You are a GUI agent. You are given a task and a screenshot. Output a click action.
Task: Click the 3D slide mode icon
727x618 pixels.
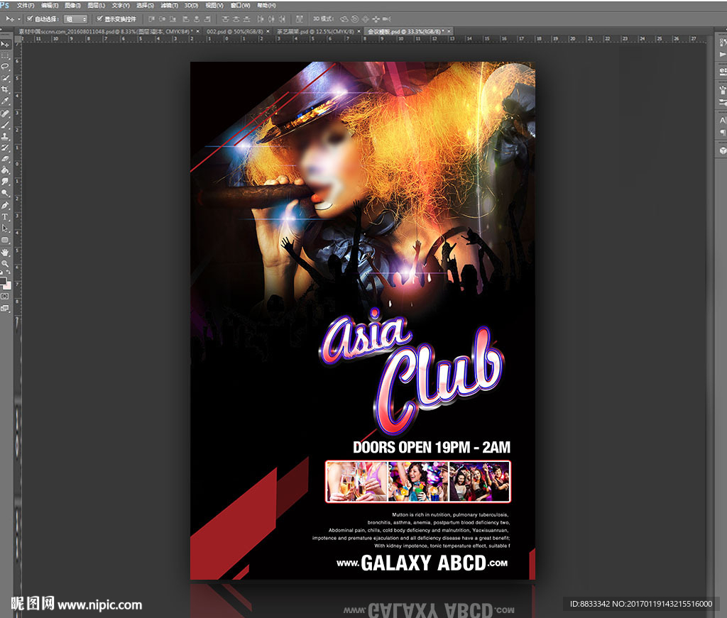click(376, 19)
